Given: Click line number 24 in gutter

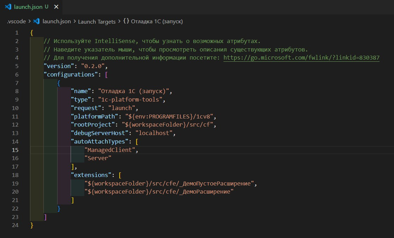Looking at the screenshot, I should point(15,225).
